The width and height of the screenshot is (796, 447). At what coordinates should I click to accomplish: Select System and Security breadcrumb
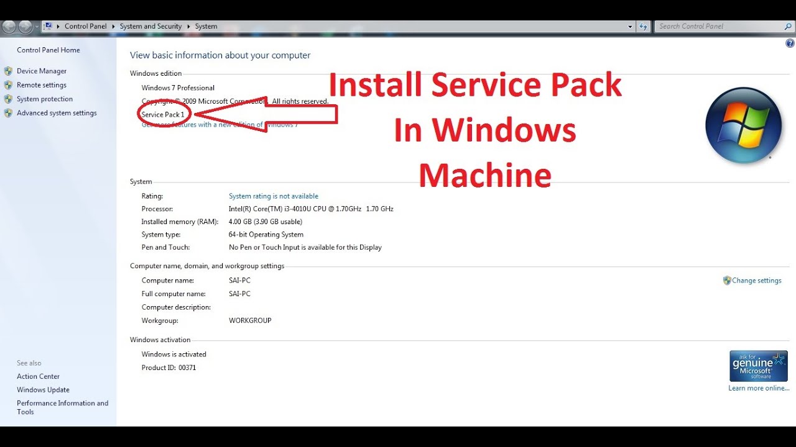[x=150, y=27]
